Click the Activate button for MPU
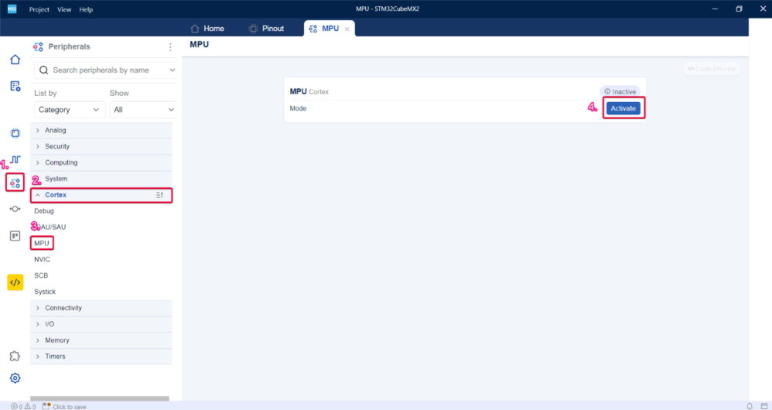The width and height of the screenshot is (772, 410). pyautogui.click(x=623, y=108)
